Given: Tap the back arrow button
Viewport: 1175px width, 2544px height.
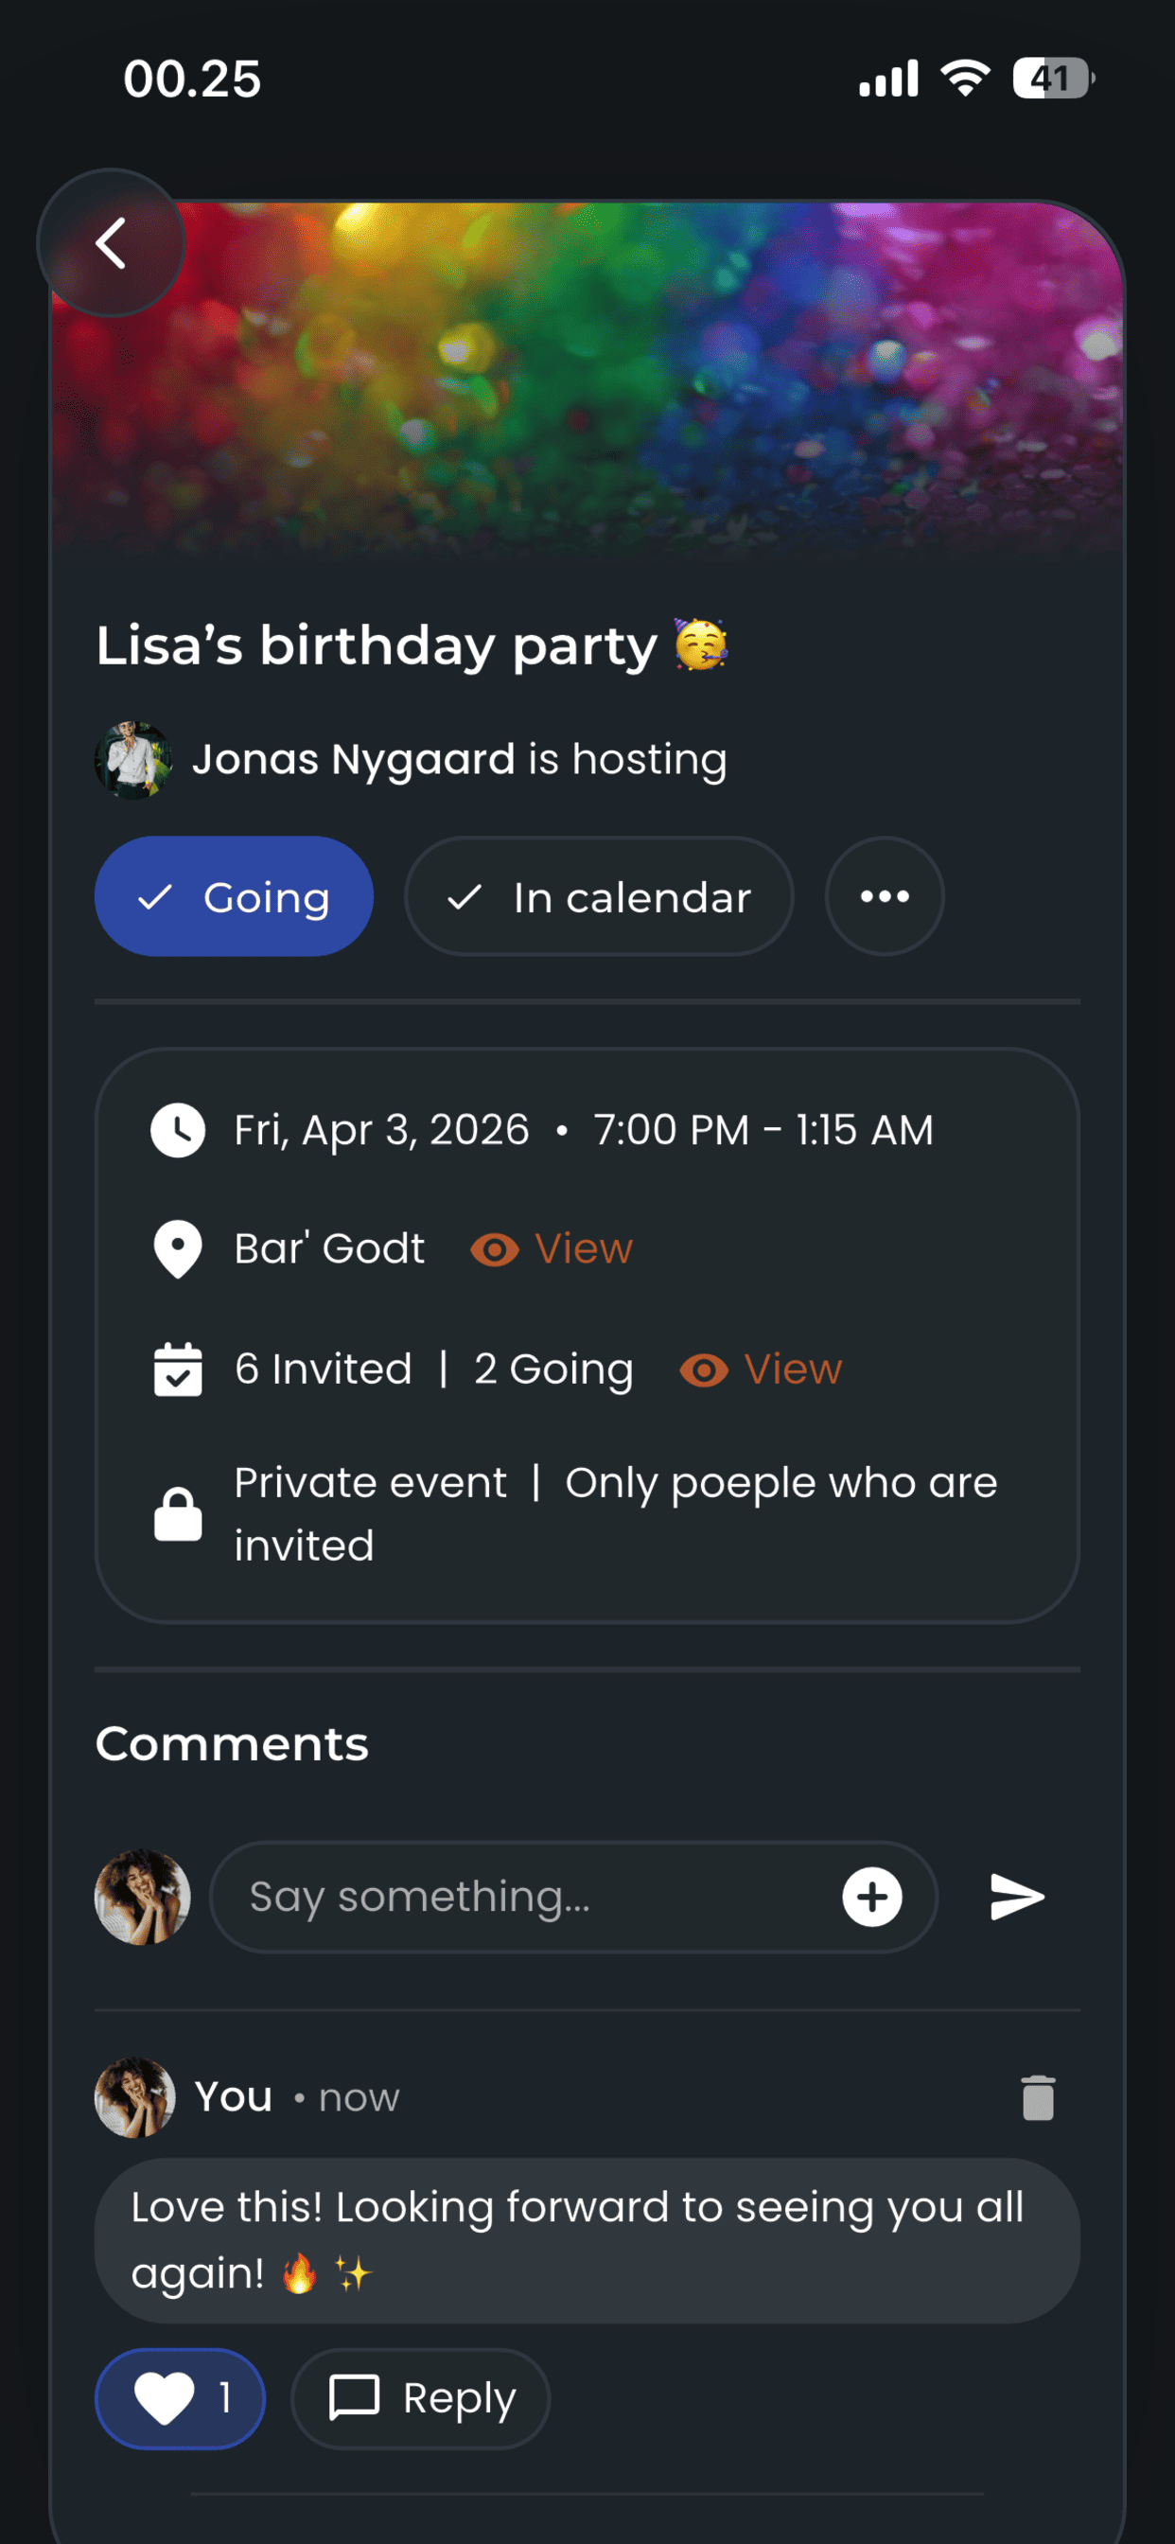Looking at the screenshot, I should pyautogui.click(x=111, y=243).
